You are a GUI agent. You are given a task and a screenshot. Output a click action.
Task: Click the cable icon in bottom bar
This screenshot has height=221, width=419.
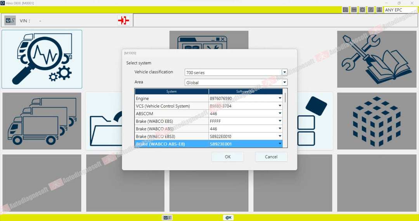(x=229, y=218)
